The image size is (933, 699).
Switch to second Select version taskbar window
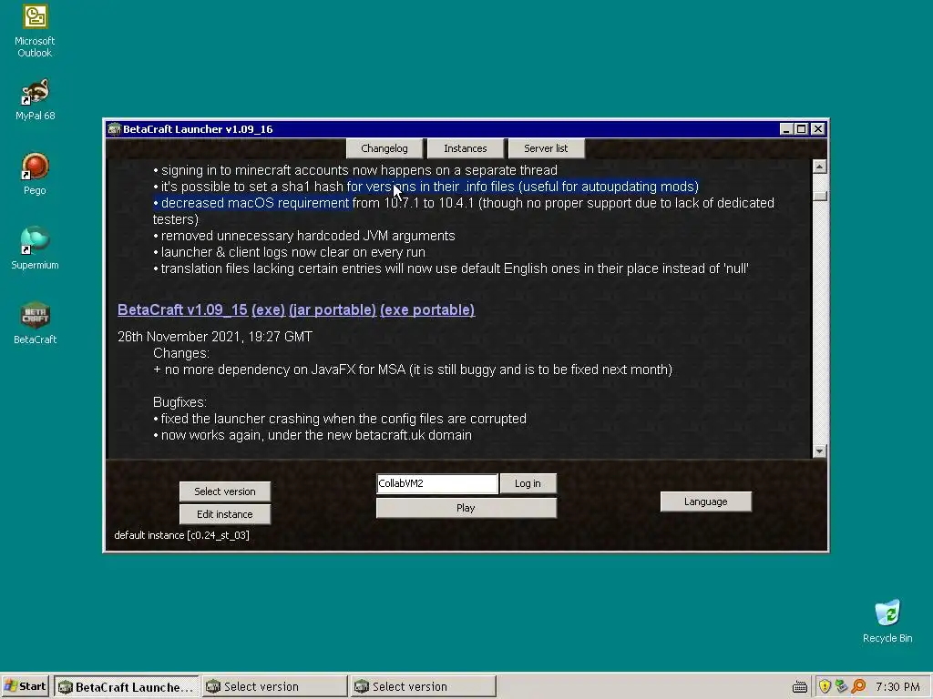423,686
